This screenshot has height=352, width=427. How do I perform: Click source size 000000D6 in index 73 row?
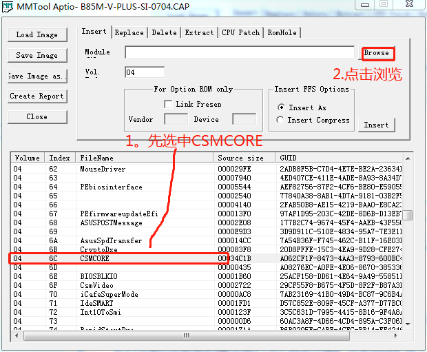click(234, 321)
